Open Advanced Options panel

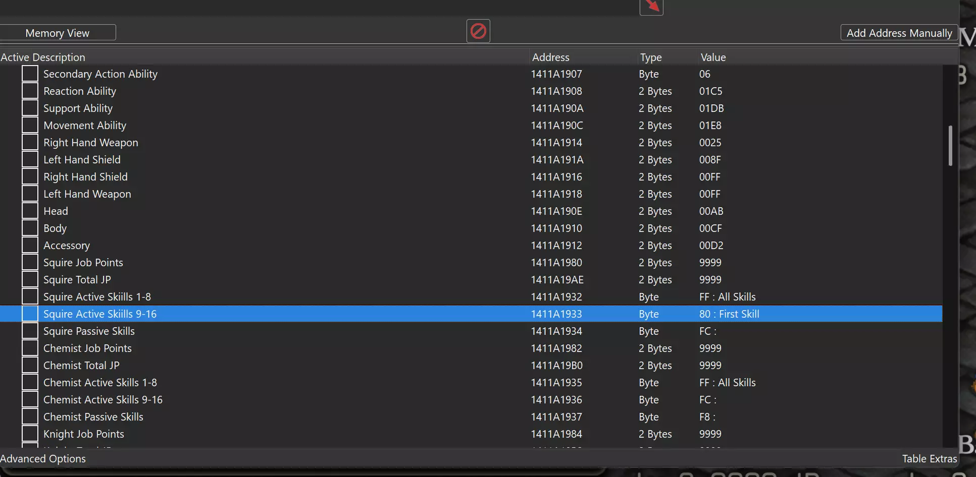coord(43,459)
